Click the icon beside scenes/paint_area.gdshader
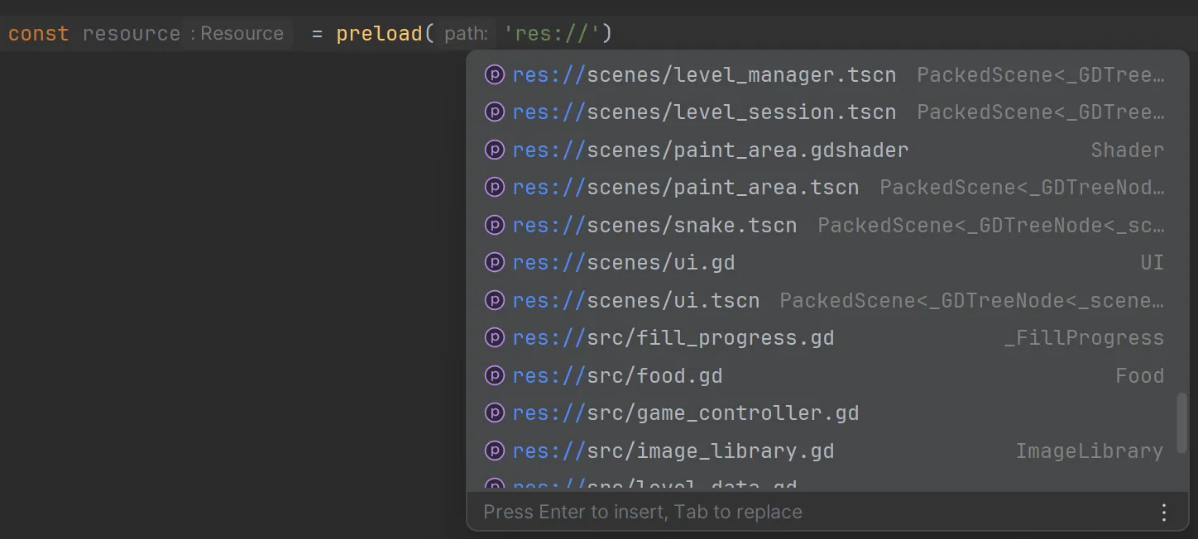The width and height of the screenshot is (1198, 539). (495, 150)
